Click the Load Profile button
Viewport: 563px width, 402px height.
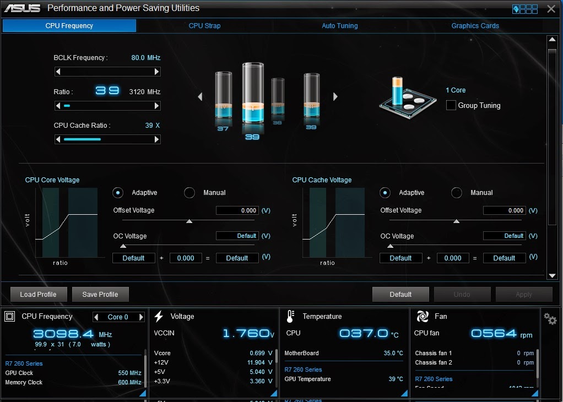pyautogui.click(x=39, y=294)
